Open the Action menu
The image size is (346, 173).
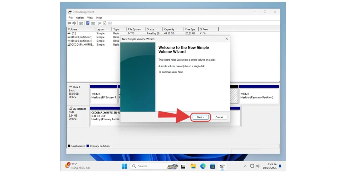pos(80,18)
